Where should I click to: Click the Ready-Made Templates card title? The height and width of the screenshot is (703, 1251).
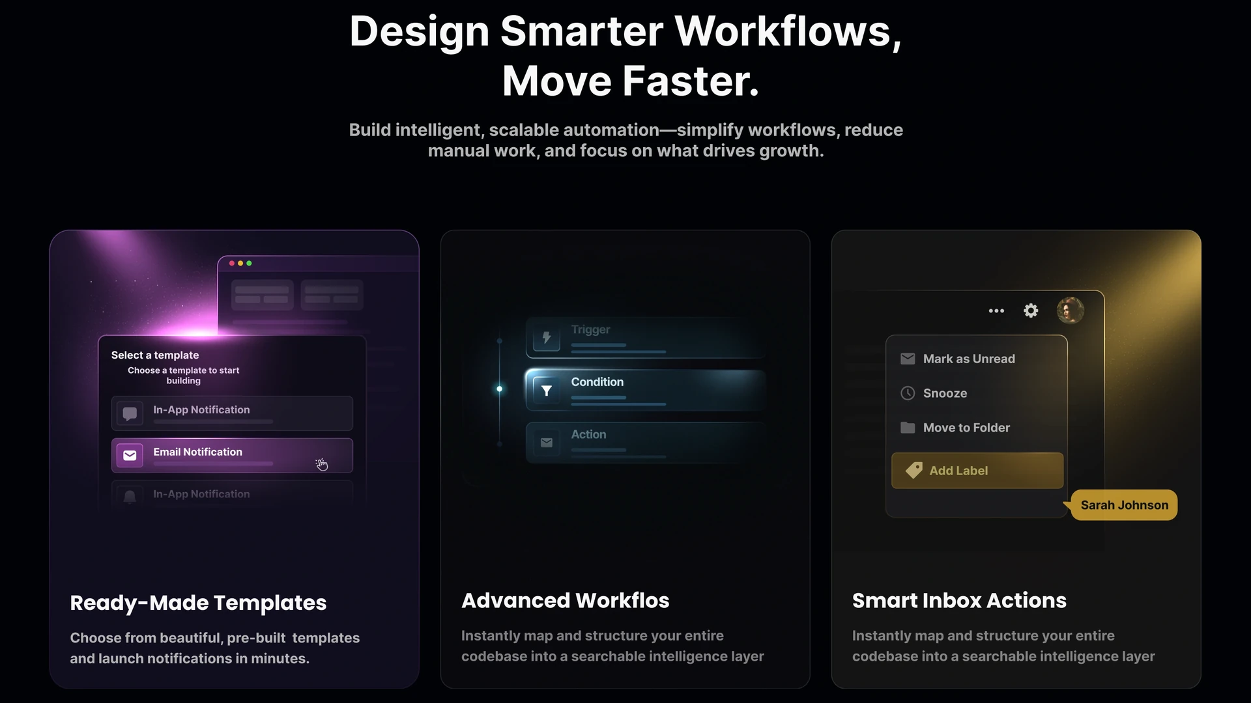tap(198, 603)
